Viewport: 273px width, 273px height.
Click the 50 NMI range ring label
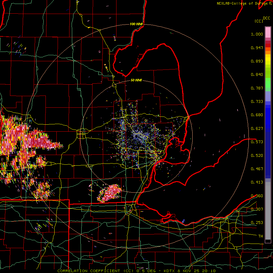pos(136,80)
